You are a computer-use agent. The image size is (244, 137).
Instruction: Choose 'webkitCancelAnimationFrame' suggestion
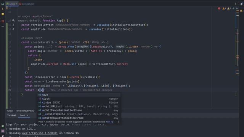(79, 110)
